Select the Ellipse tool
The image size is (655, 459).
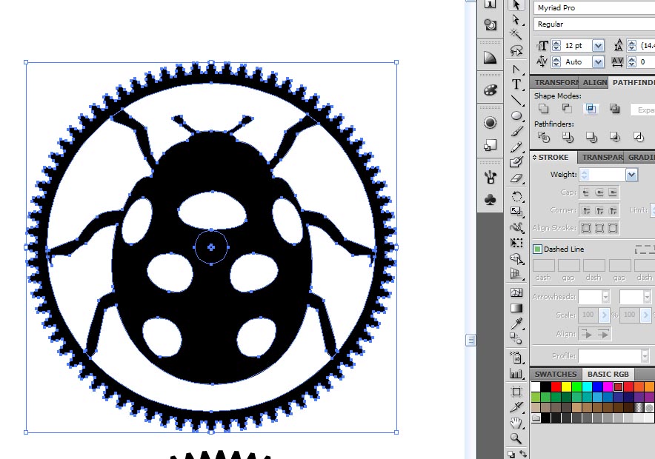click(x=516, y=115)
